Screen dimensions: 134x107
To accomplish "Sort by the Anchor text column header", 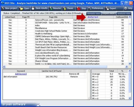I will 93,17.
